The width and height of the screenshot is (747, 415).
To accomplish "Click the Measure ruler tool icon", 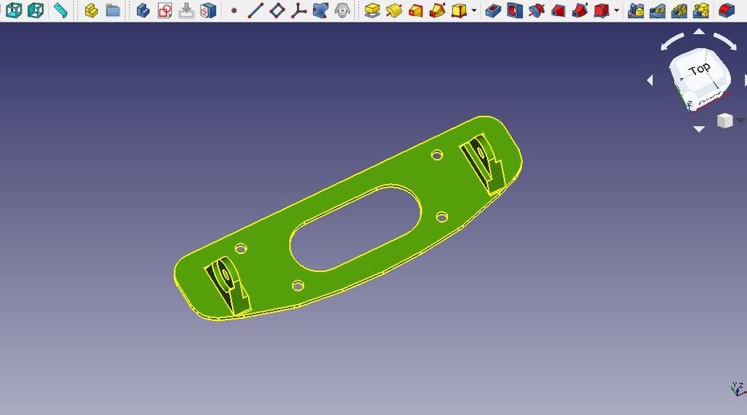I will [61, 10].
